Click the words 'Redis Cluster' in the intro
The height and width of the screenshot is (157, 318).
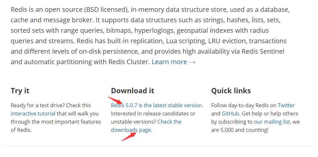point(129,62)
